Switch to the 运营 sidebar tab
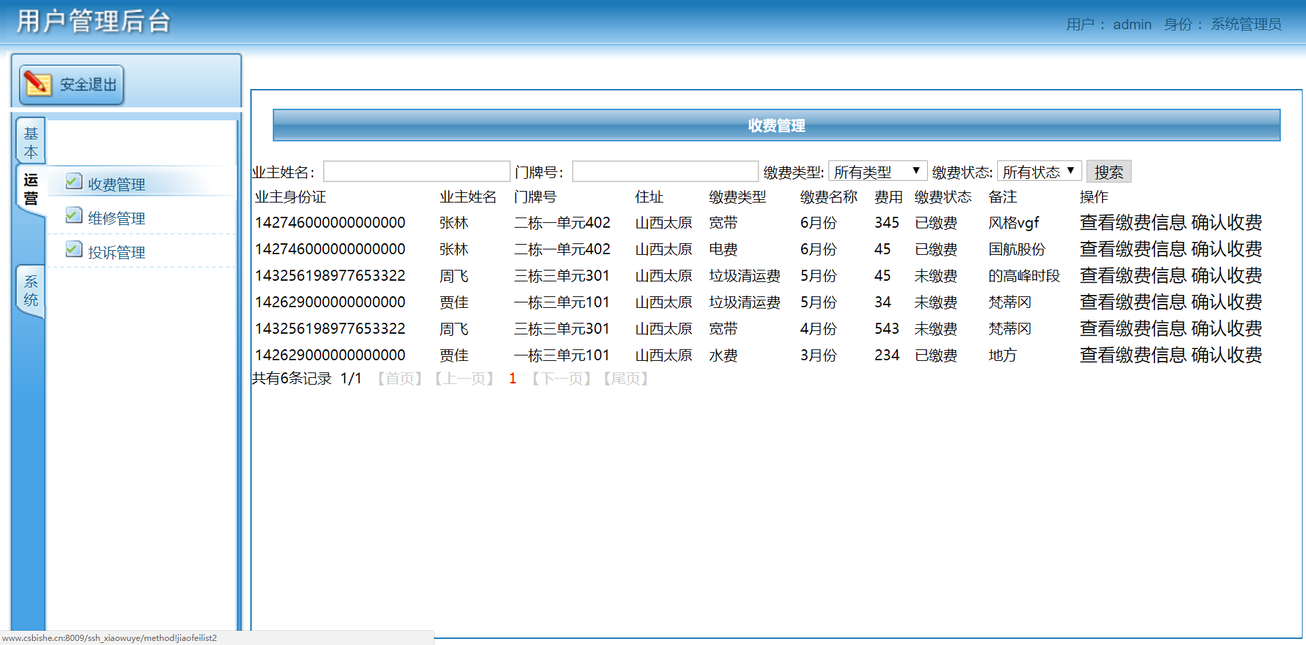1306x645 pixels. [31, 189]
